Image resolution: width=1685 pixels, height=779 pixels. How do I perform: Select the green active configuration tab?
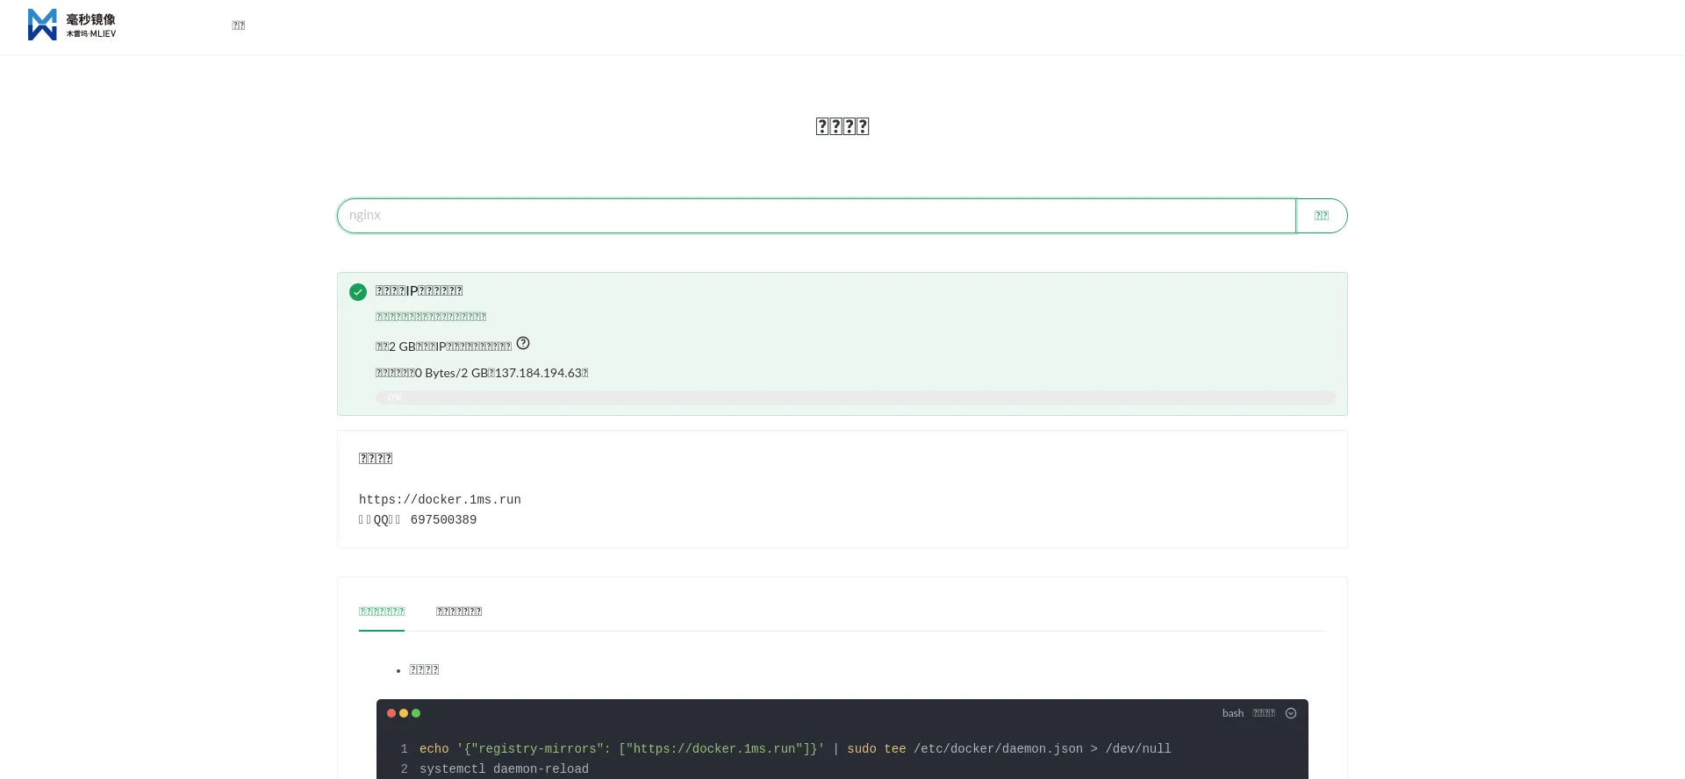pos(382,611)
